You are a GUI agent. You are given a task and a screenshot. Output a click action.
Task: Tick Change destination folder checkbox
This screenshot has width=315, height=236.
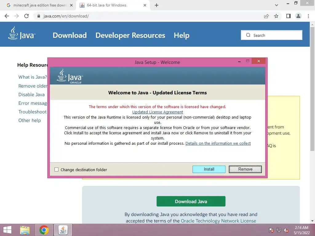coord(57,170)
